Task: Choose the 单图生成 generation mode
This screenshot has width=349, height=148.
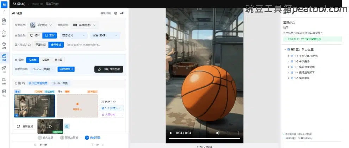Action: point(40,45)
